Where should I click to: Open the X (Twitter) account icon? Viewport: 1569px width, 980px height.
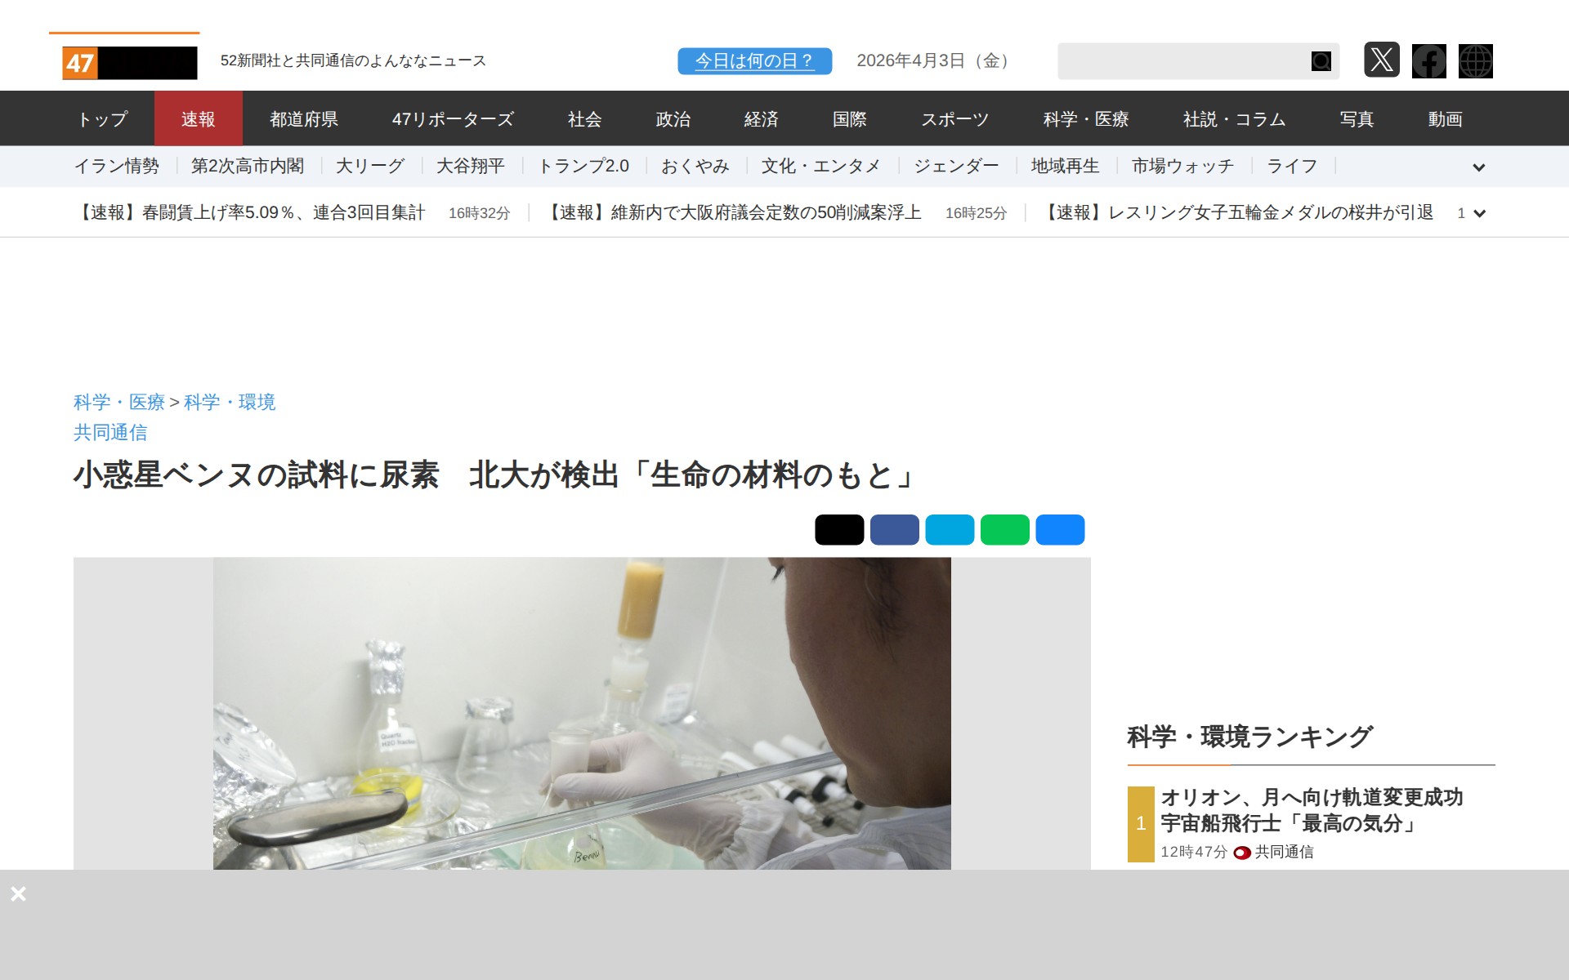(1381, 60)
